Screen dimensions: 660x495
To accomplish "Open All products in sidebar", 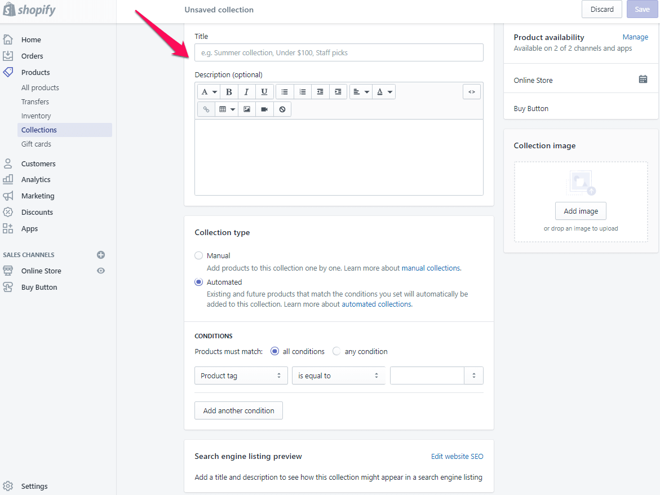I will [40, 87].
